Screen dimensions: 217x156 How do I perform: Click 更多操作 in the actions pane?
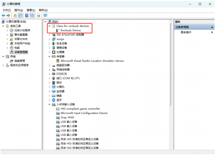click(186, 32)
